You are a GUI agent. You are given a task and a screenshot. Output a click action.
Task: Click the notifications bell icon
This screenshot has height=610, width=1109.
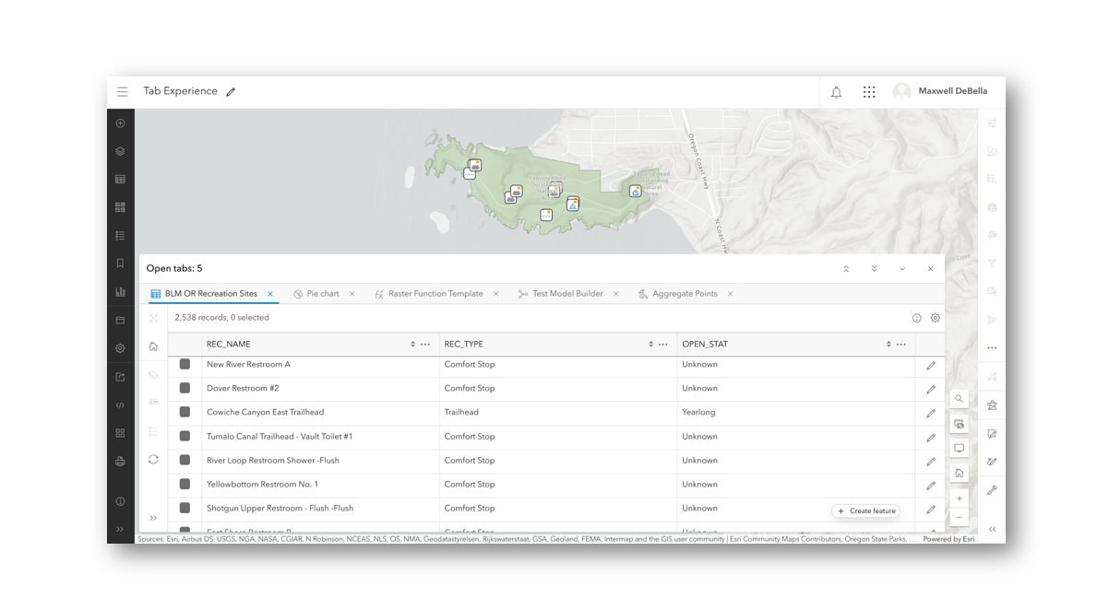coord(836,92)
